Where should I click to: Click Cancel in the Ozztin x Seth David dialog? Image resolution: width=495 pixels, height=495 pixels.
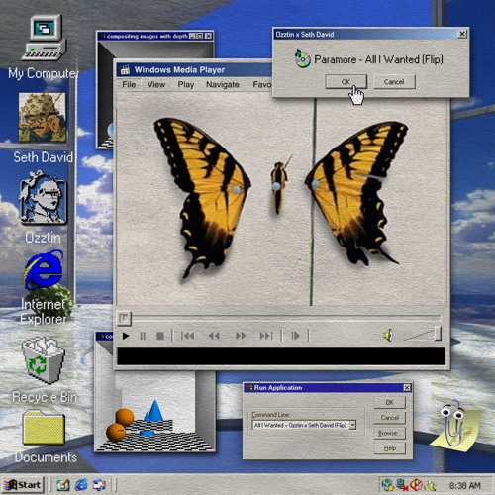(394, 82)
